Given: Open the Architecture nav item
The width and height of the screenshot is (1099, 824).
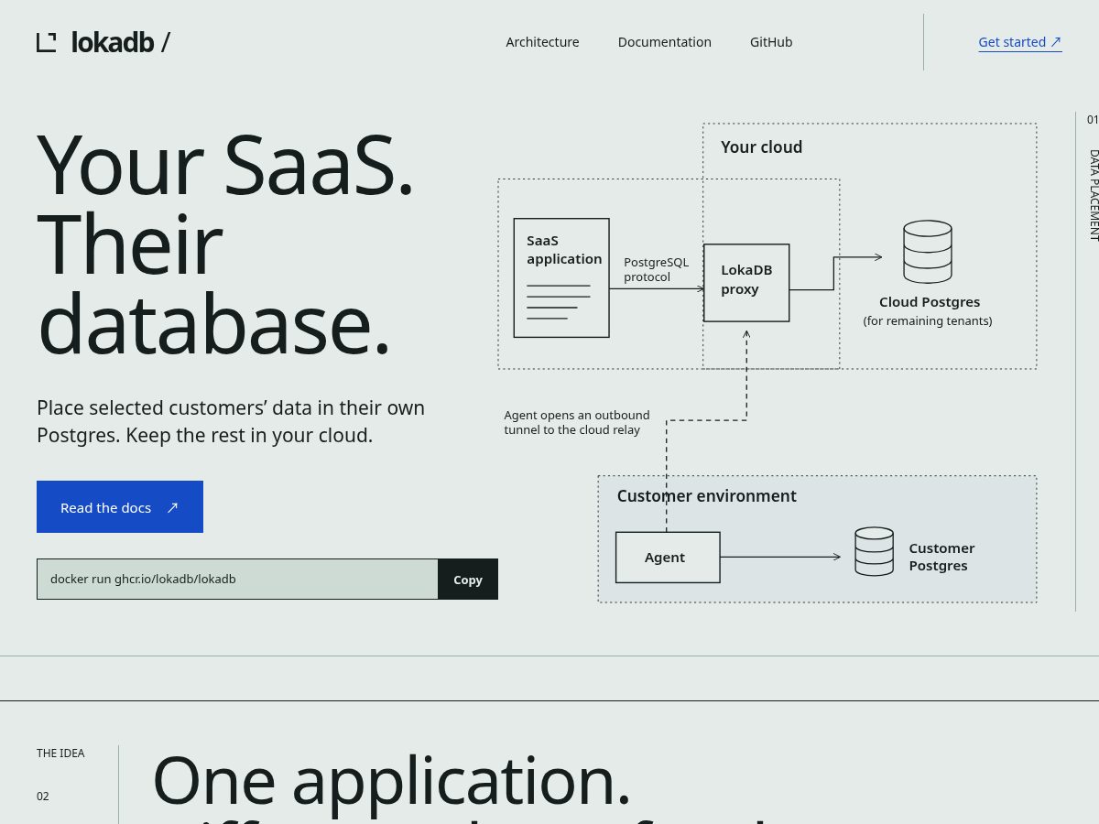Looking at the screenshot, I should [542, 42].
